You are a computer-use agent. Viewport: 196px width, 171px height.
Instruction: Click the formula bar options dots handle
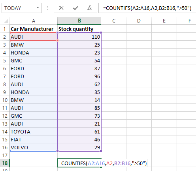[48, 8]
